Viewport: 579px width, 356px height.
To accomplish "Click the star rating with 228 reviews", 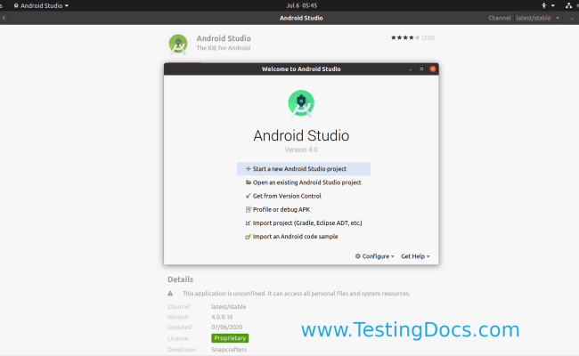I will [x=412, y=37].
